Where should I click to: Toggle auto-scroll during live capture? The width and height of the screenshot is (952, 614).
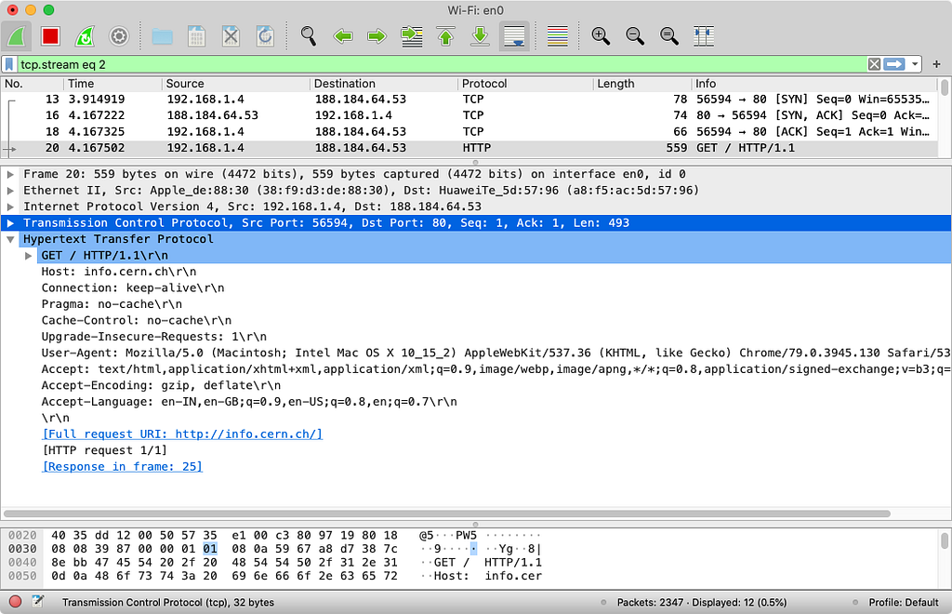[x=514, y=36]
